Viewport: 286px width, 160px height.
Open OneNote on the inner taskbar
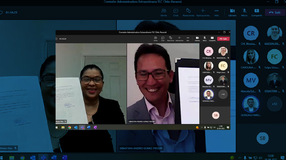(95, 128)
